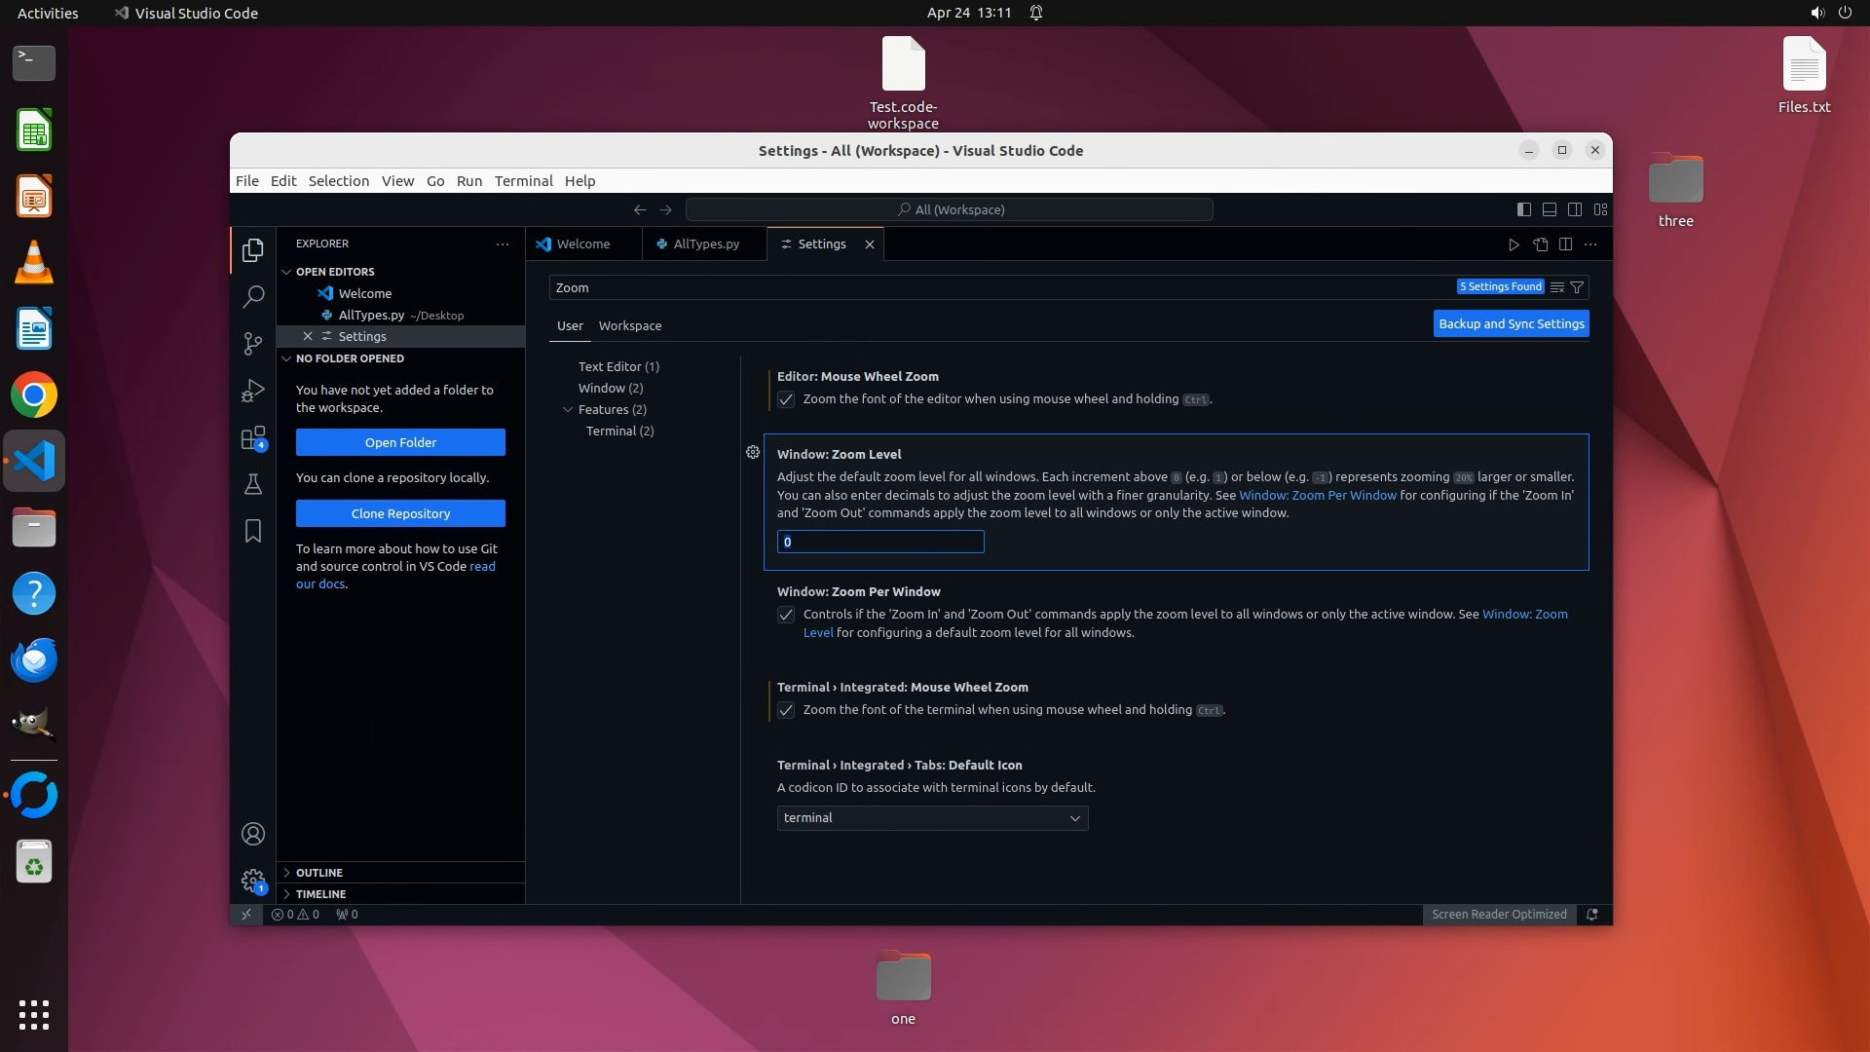Click the Backup and Sync Settings button
Image resolution: width=1870 pixels, height=1052 pixels.
[1511, 324]
